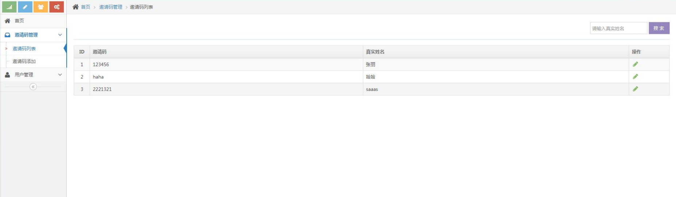Click the orange users group shortcut button
The image size is (676, 197).
coord(41,7)
